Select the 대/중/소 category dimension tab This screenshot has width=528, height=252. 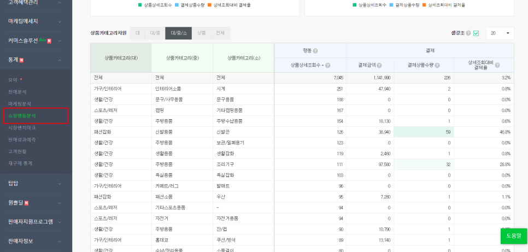pyautogui.click(x=179, y=33)
